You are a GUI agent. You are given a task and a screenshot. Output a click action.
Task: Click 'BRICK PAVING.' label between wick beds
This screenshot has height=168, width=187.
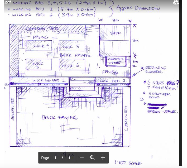(75, 55)
